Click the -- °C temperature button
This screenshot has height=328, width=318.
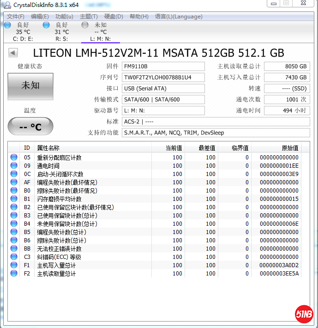pos(30,127)
